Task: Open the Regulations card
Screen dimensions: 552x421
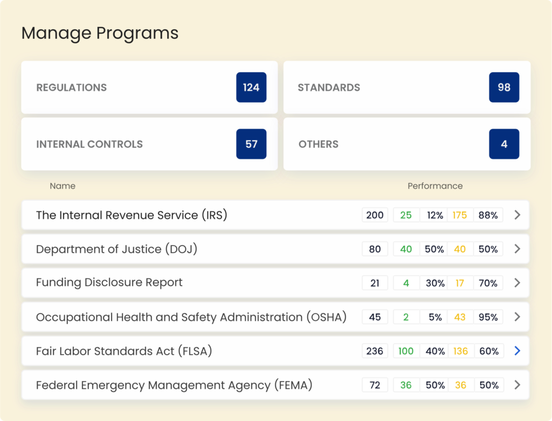Action: coord(149,87)
